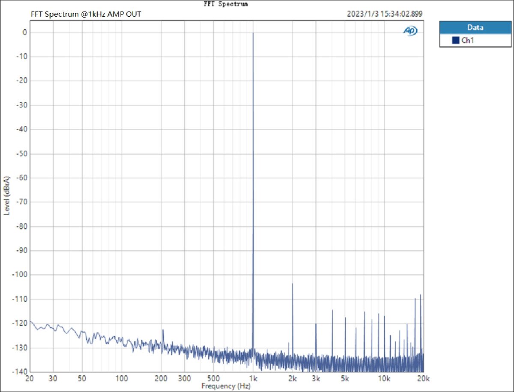Click the 10k tick label on frequency axis
Viewport: 514px width, 392px height.
coord(384,379)
